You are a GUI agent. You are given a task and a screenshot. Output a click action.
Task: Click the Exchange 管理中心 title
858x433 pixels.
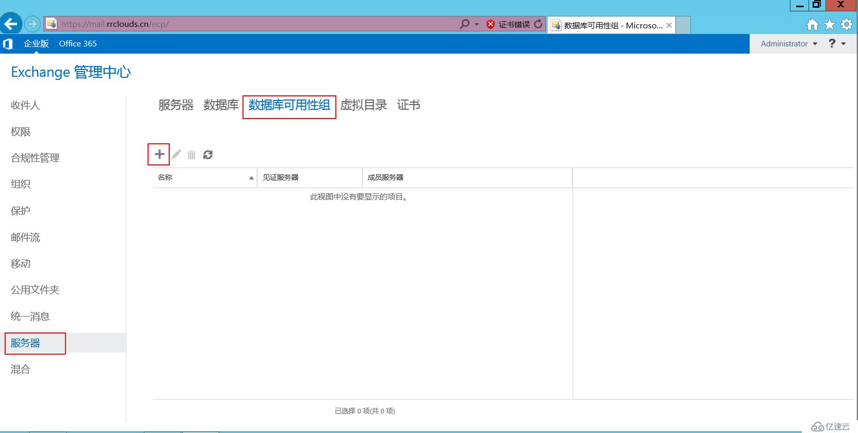(x=71, y=72)
